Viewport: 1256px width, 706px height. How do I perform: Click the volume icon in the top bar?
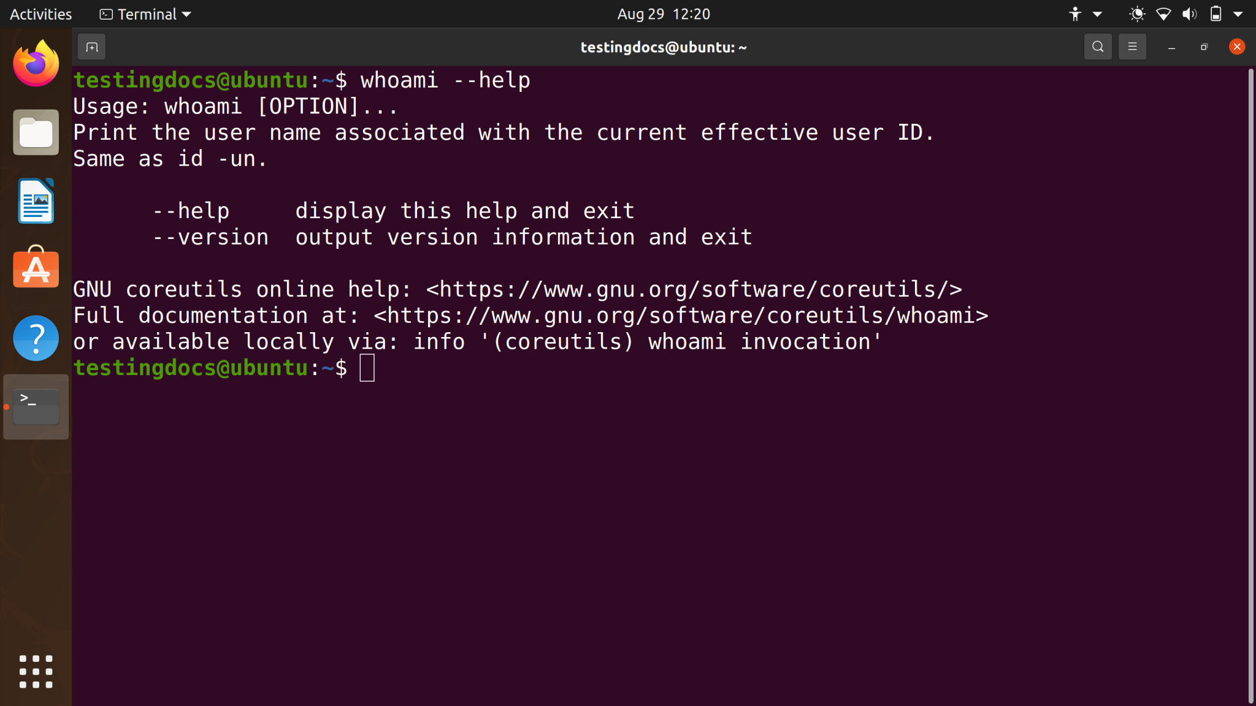coord(1189,13)
